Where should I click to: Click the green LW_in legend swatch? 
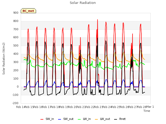tap(79, 119)
